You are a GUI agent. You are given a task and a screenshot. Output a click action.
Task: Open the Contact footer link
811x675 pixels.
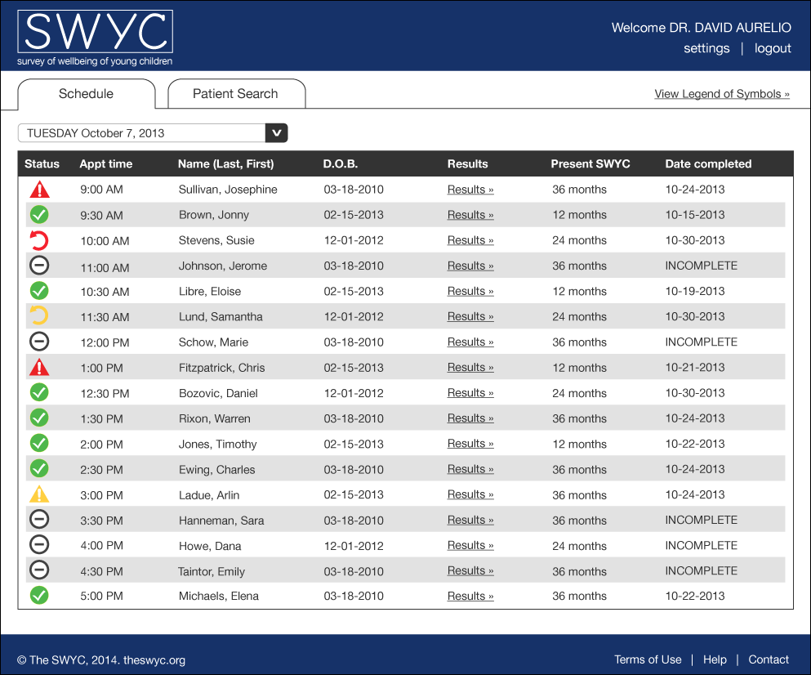[x=769, y=659]
